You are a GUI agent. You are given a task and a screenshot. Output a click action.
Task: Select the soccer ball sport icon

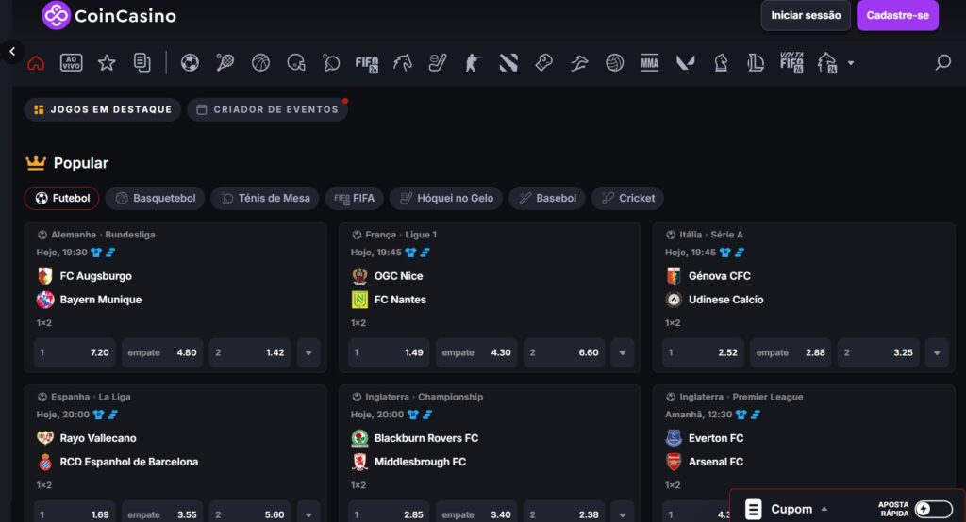pyautogui.click(x=190, y=63)
